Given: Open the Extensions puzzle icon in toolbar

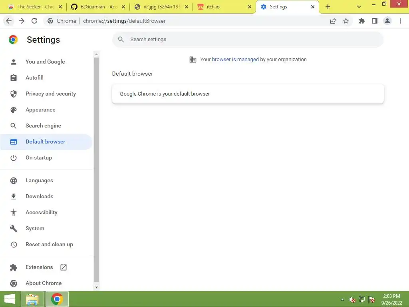Looking at the screenshot, I should pyautogui.click(x=362, y=21).
